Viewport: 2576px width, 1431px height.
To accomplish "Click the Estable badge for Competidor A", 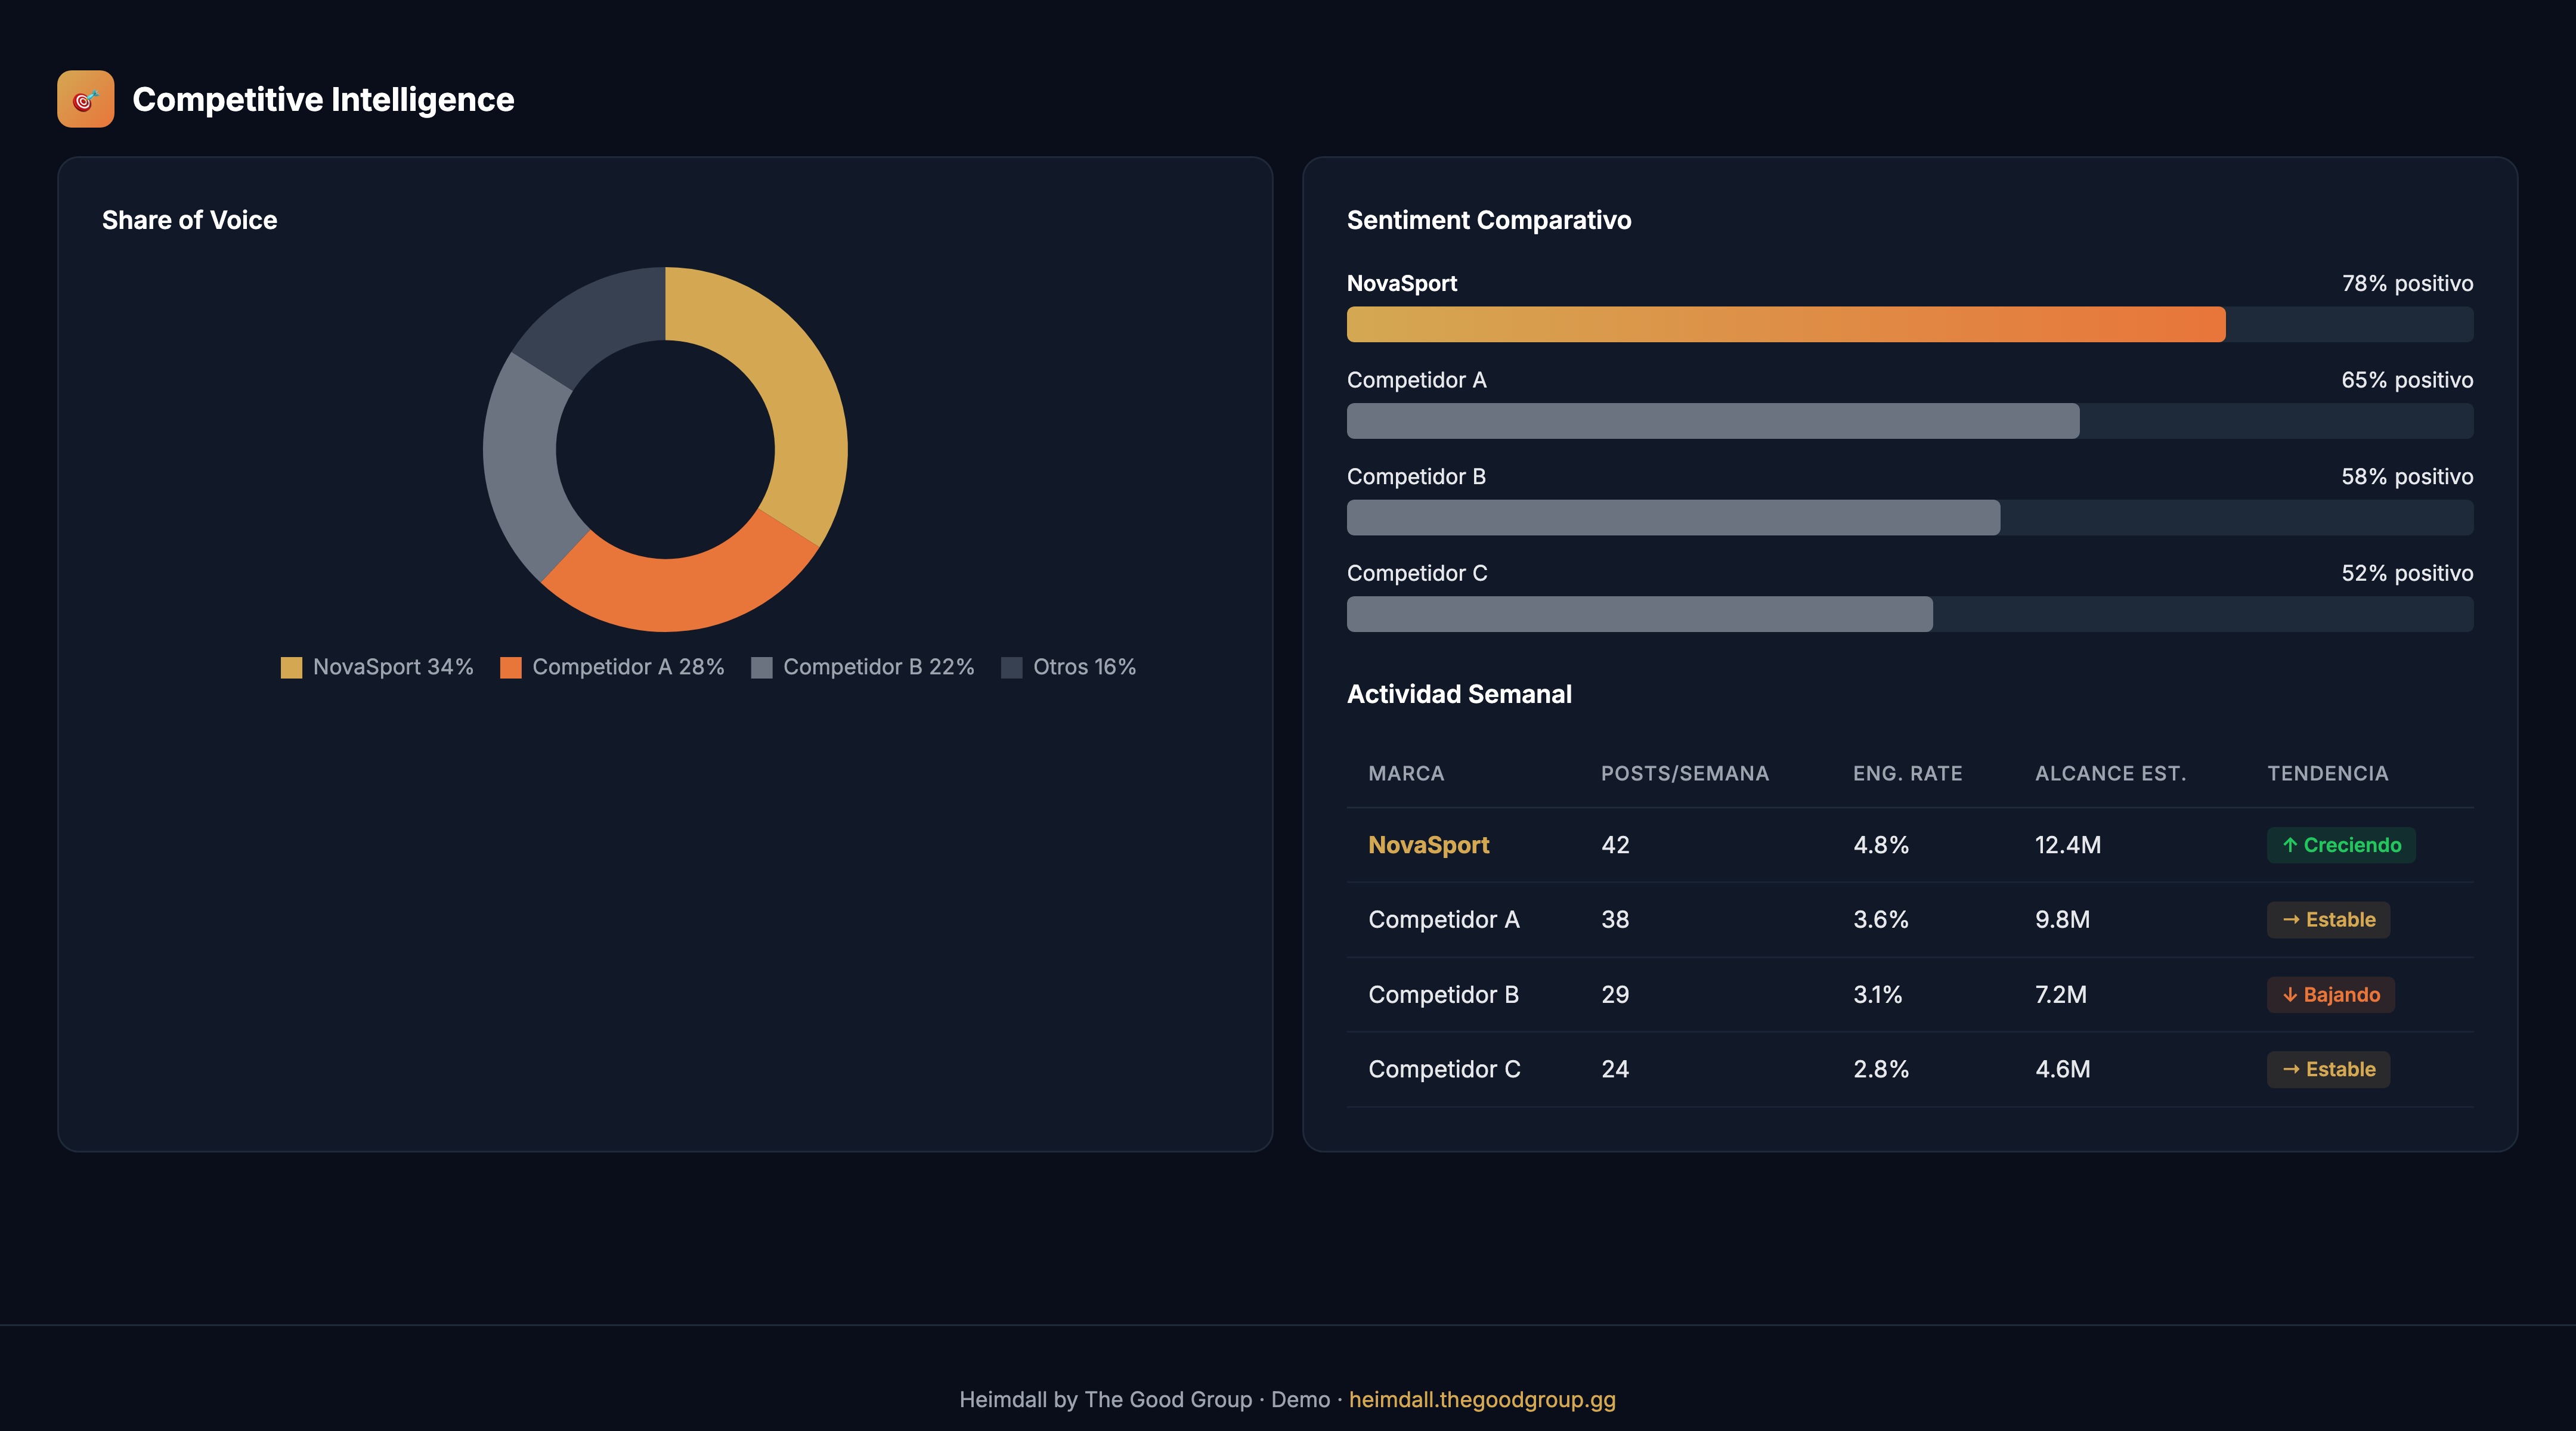I will tap(2328, 920).
